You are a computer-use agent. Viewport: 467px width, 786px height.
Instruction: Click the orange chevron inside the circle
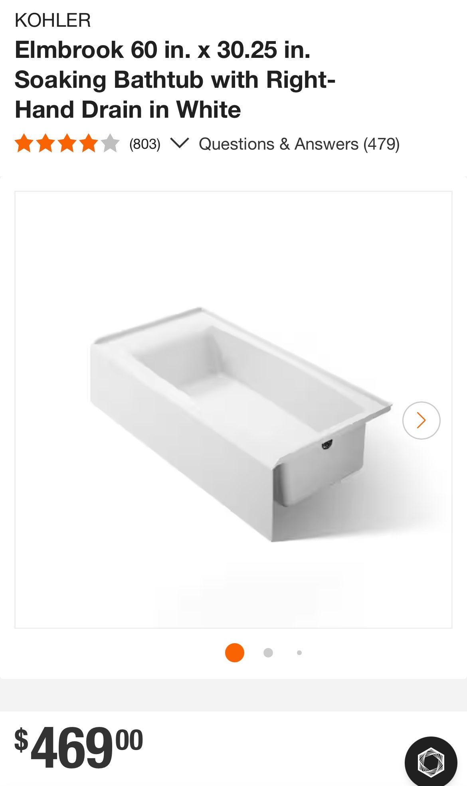click(421, 420)
